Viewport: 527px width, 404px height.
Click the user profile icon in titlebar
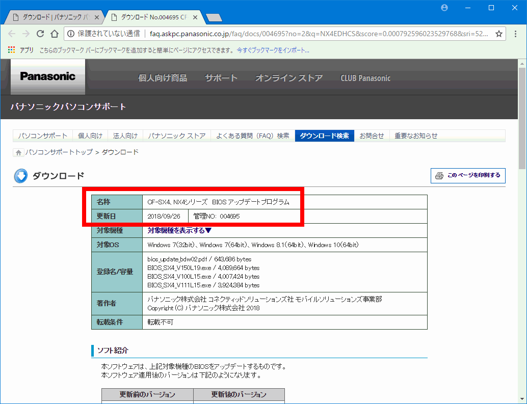tap(444, 7)
